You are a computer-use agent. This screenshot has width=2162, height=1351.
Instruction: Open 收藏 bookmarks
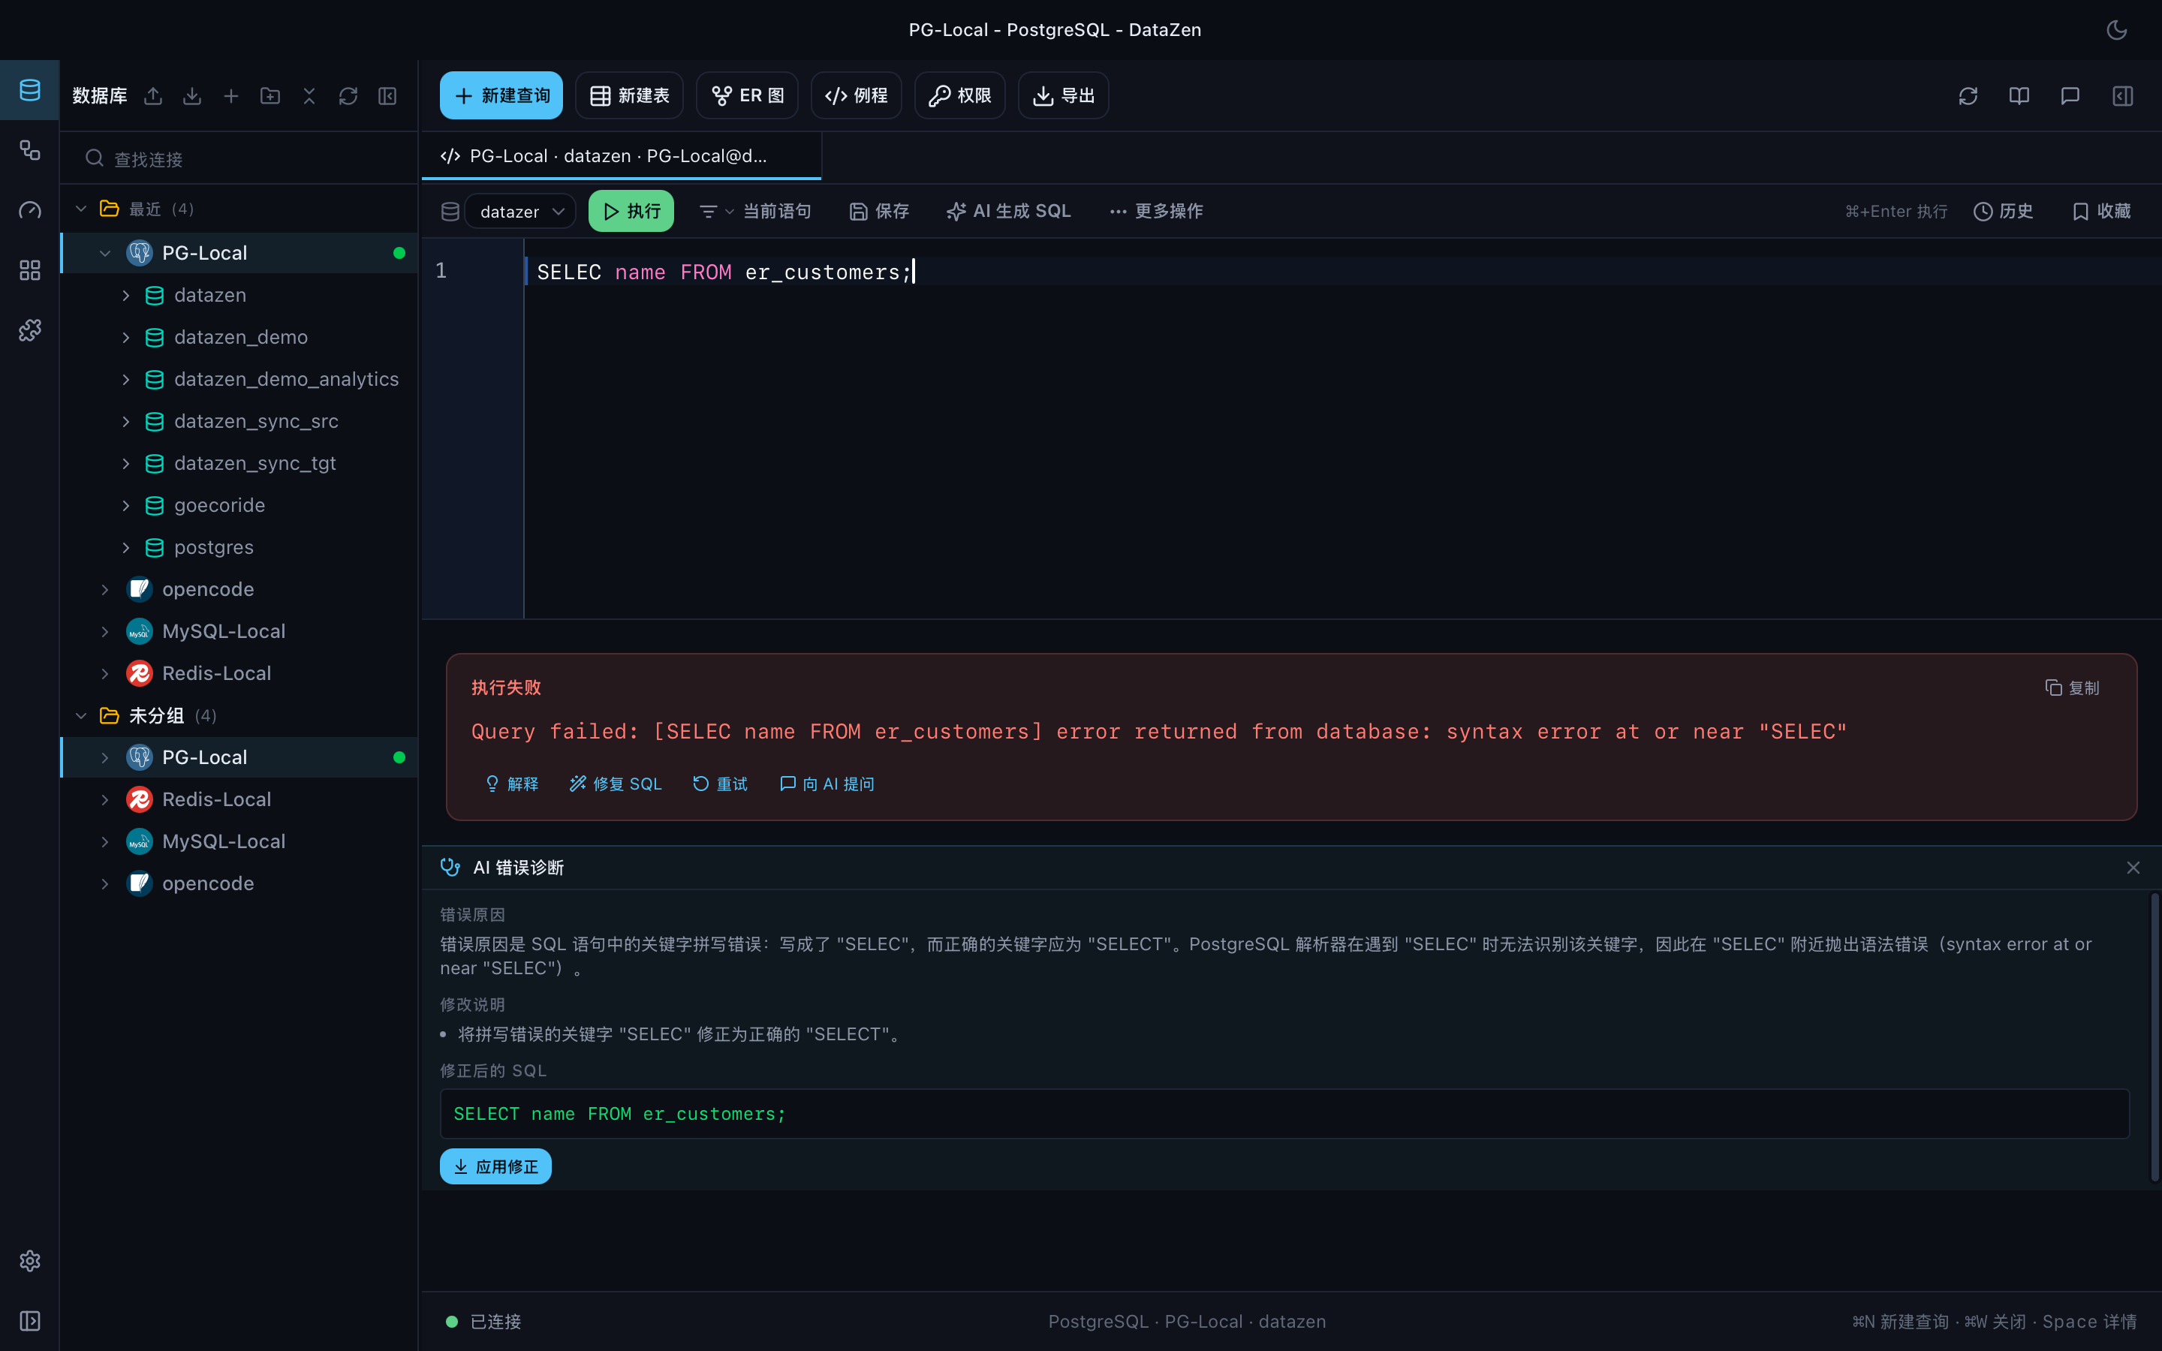(x=2102, y=211)
